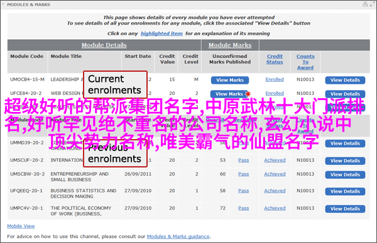This screenshot has height=243, width=377.
Task: Click start date 27/09/2010 in UFQEEQ-20-1 row
Action: coord(138,191)
